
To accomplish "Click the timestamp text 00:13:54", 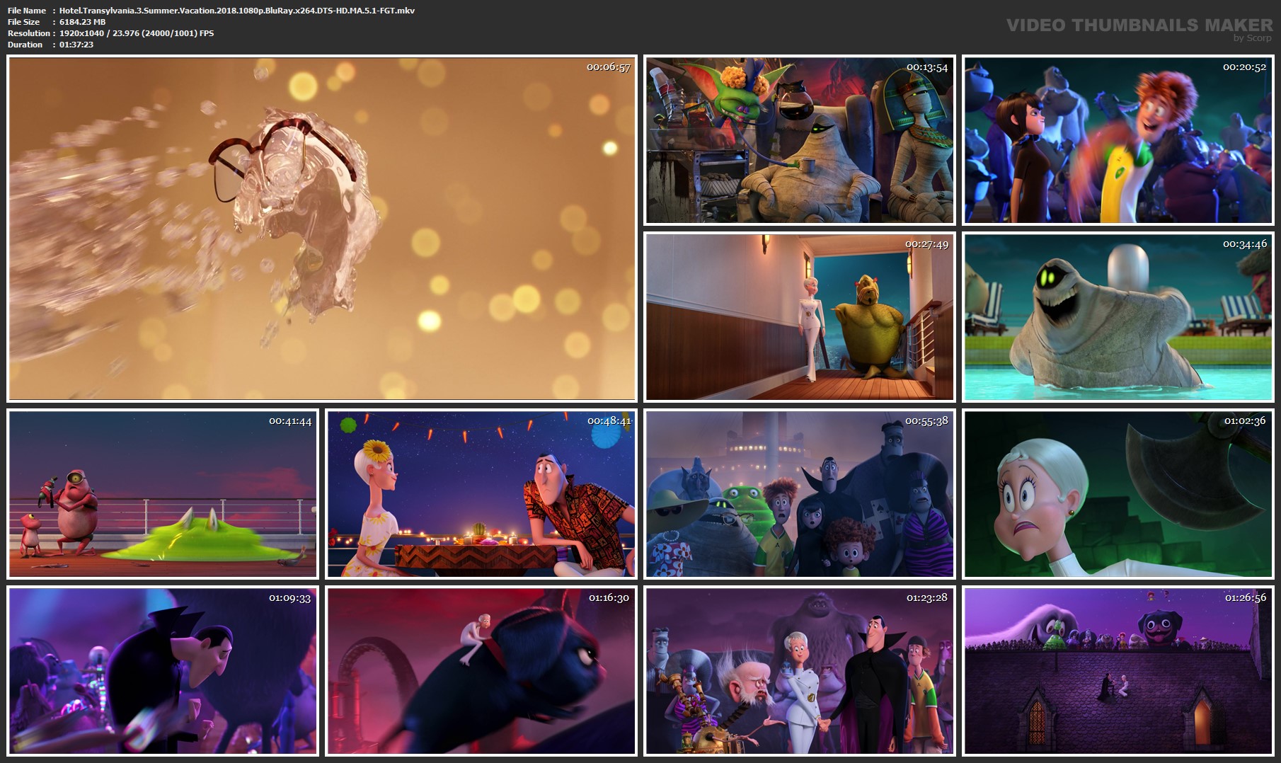I will [927, 67].
